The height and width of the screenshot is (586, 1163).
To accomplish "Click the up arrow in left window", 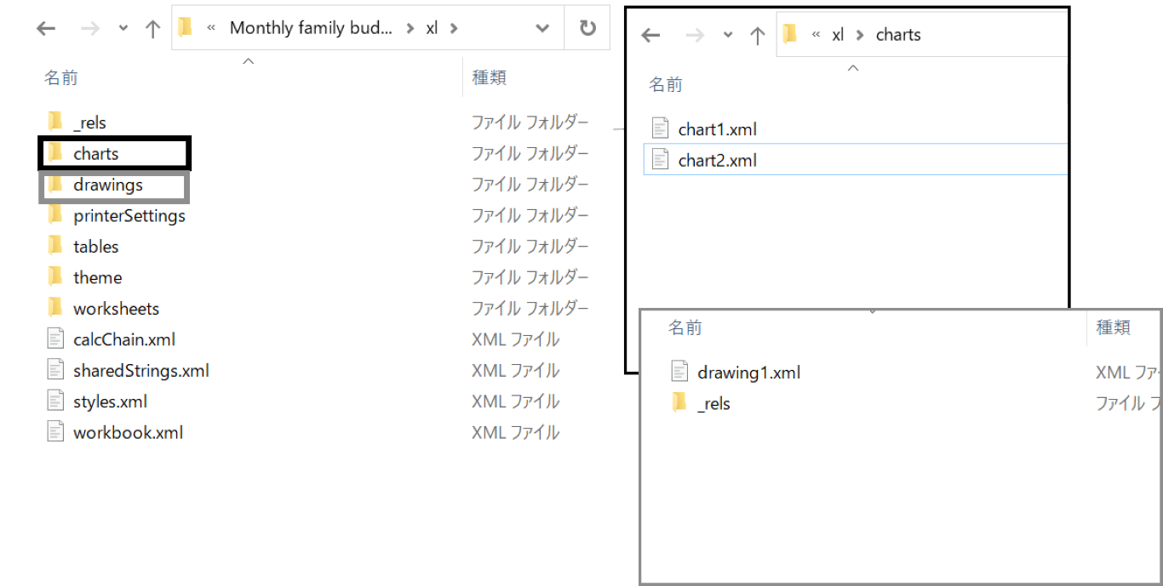I will click(153, 28).
